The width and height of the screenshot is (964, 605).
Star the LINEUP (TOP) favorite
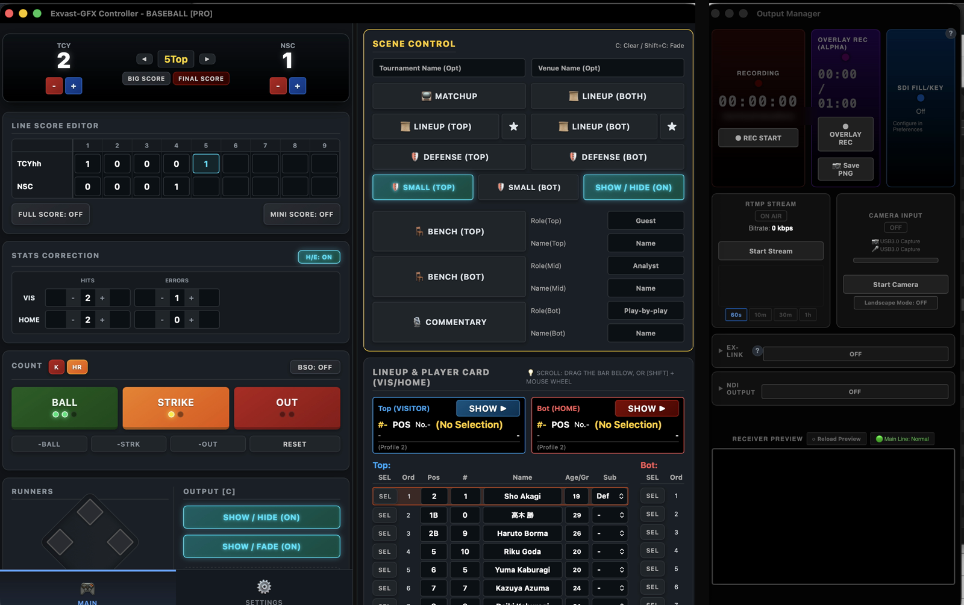513,126
